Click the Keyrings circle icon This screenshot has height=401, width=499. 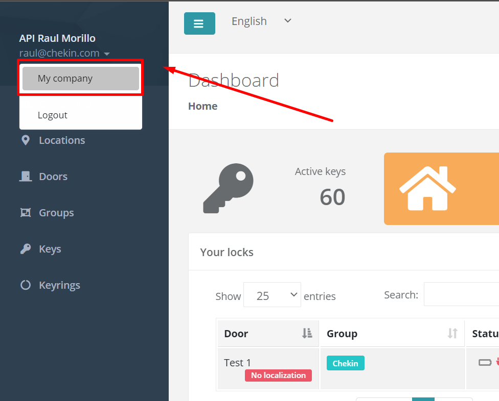point(26,285)
